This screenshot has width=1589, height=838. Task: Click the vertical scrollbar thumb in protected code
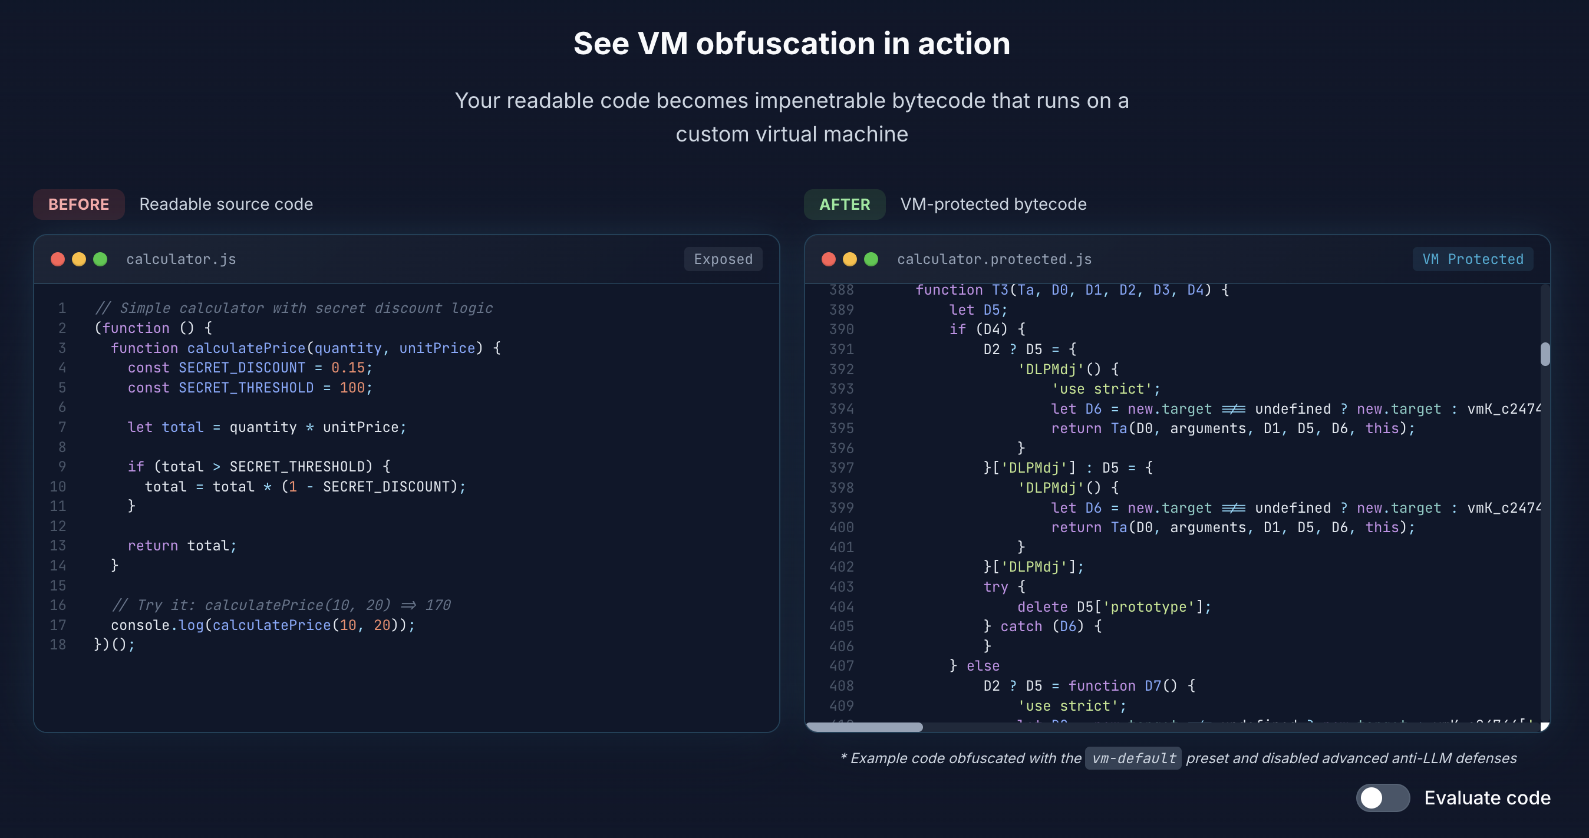click(1545, 354)
